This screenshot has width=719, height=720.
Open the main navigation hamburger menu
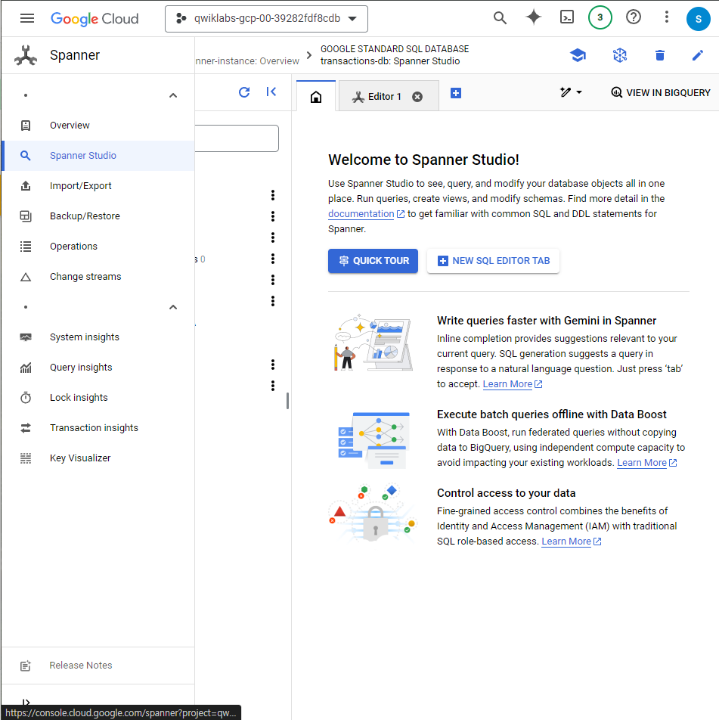27,18
